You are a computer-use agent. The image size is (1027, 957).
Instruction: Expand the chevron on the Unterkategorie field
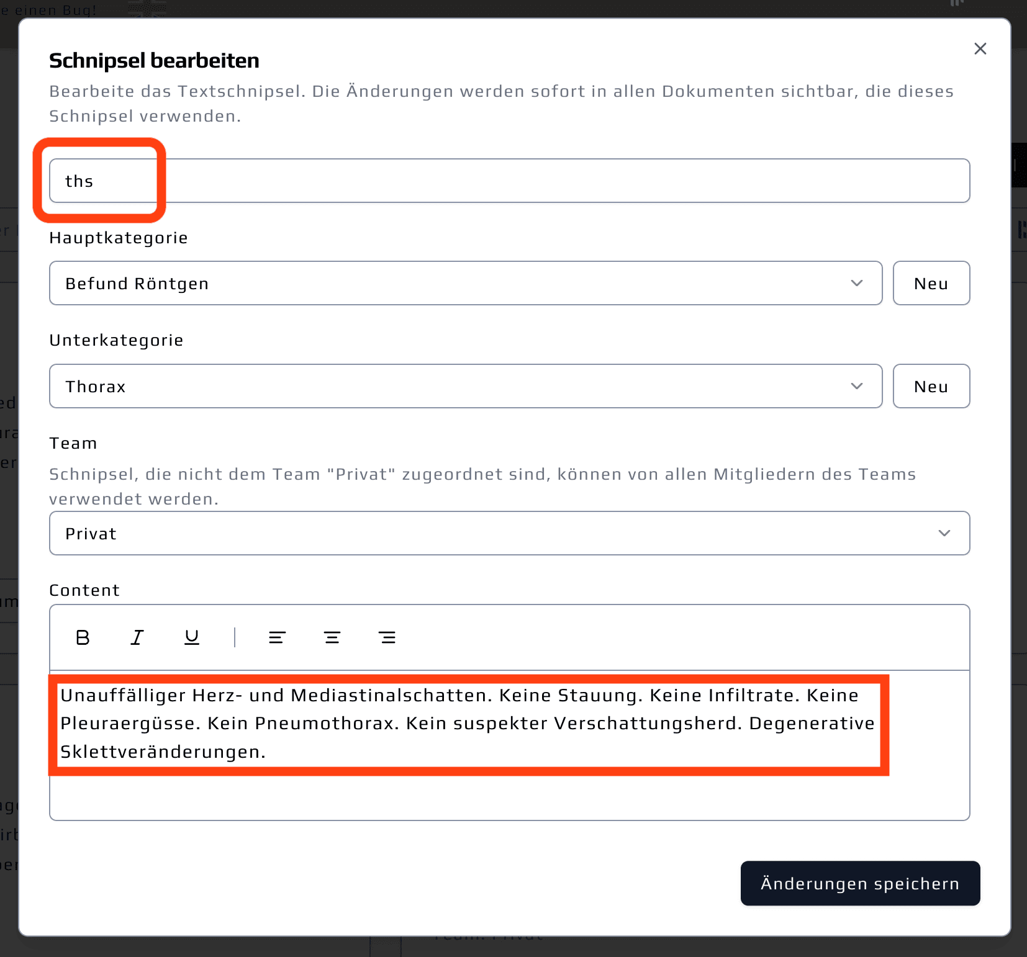(857, 386)
